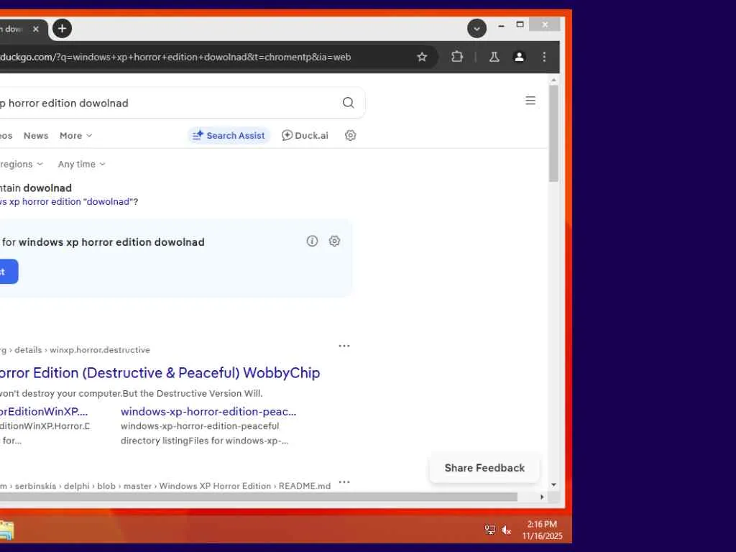The image size is (736, 552).
Task: Click the blue Assist button
Action: click(9, 271)
